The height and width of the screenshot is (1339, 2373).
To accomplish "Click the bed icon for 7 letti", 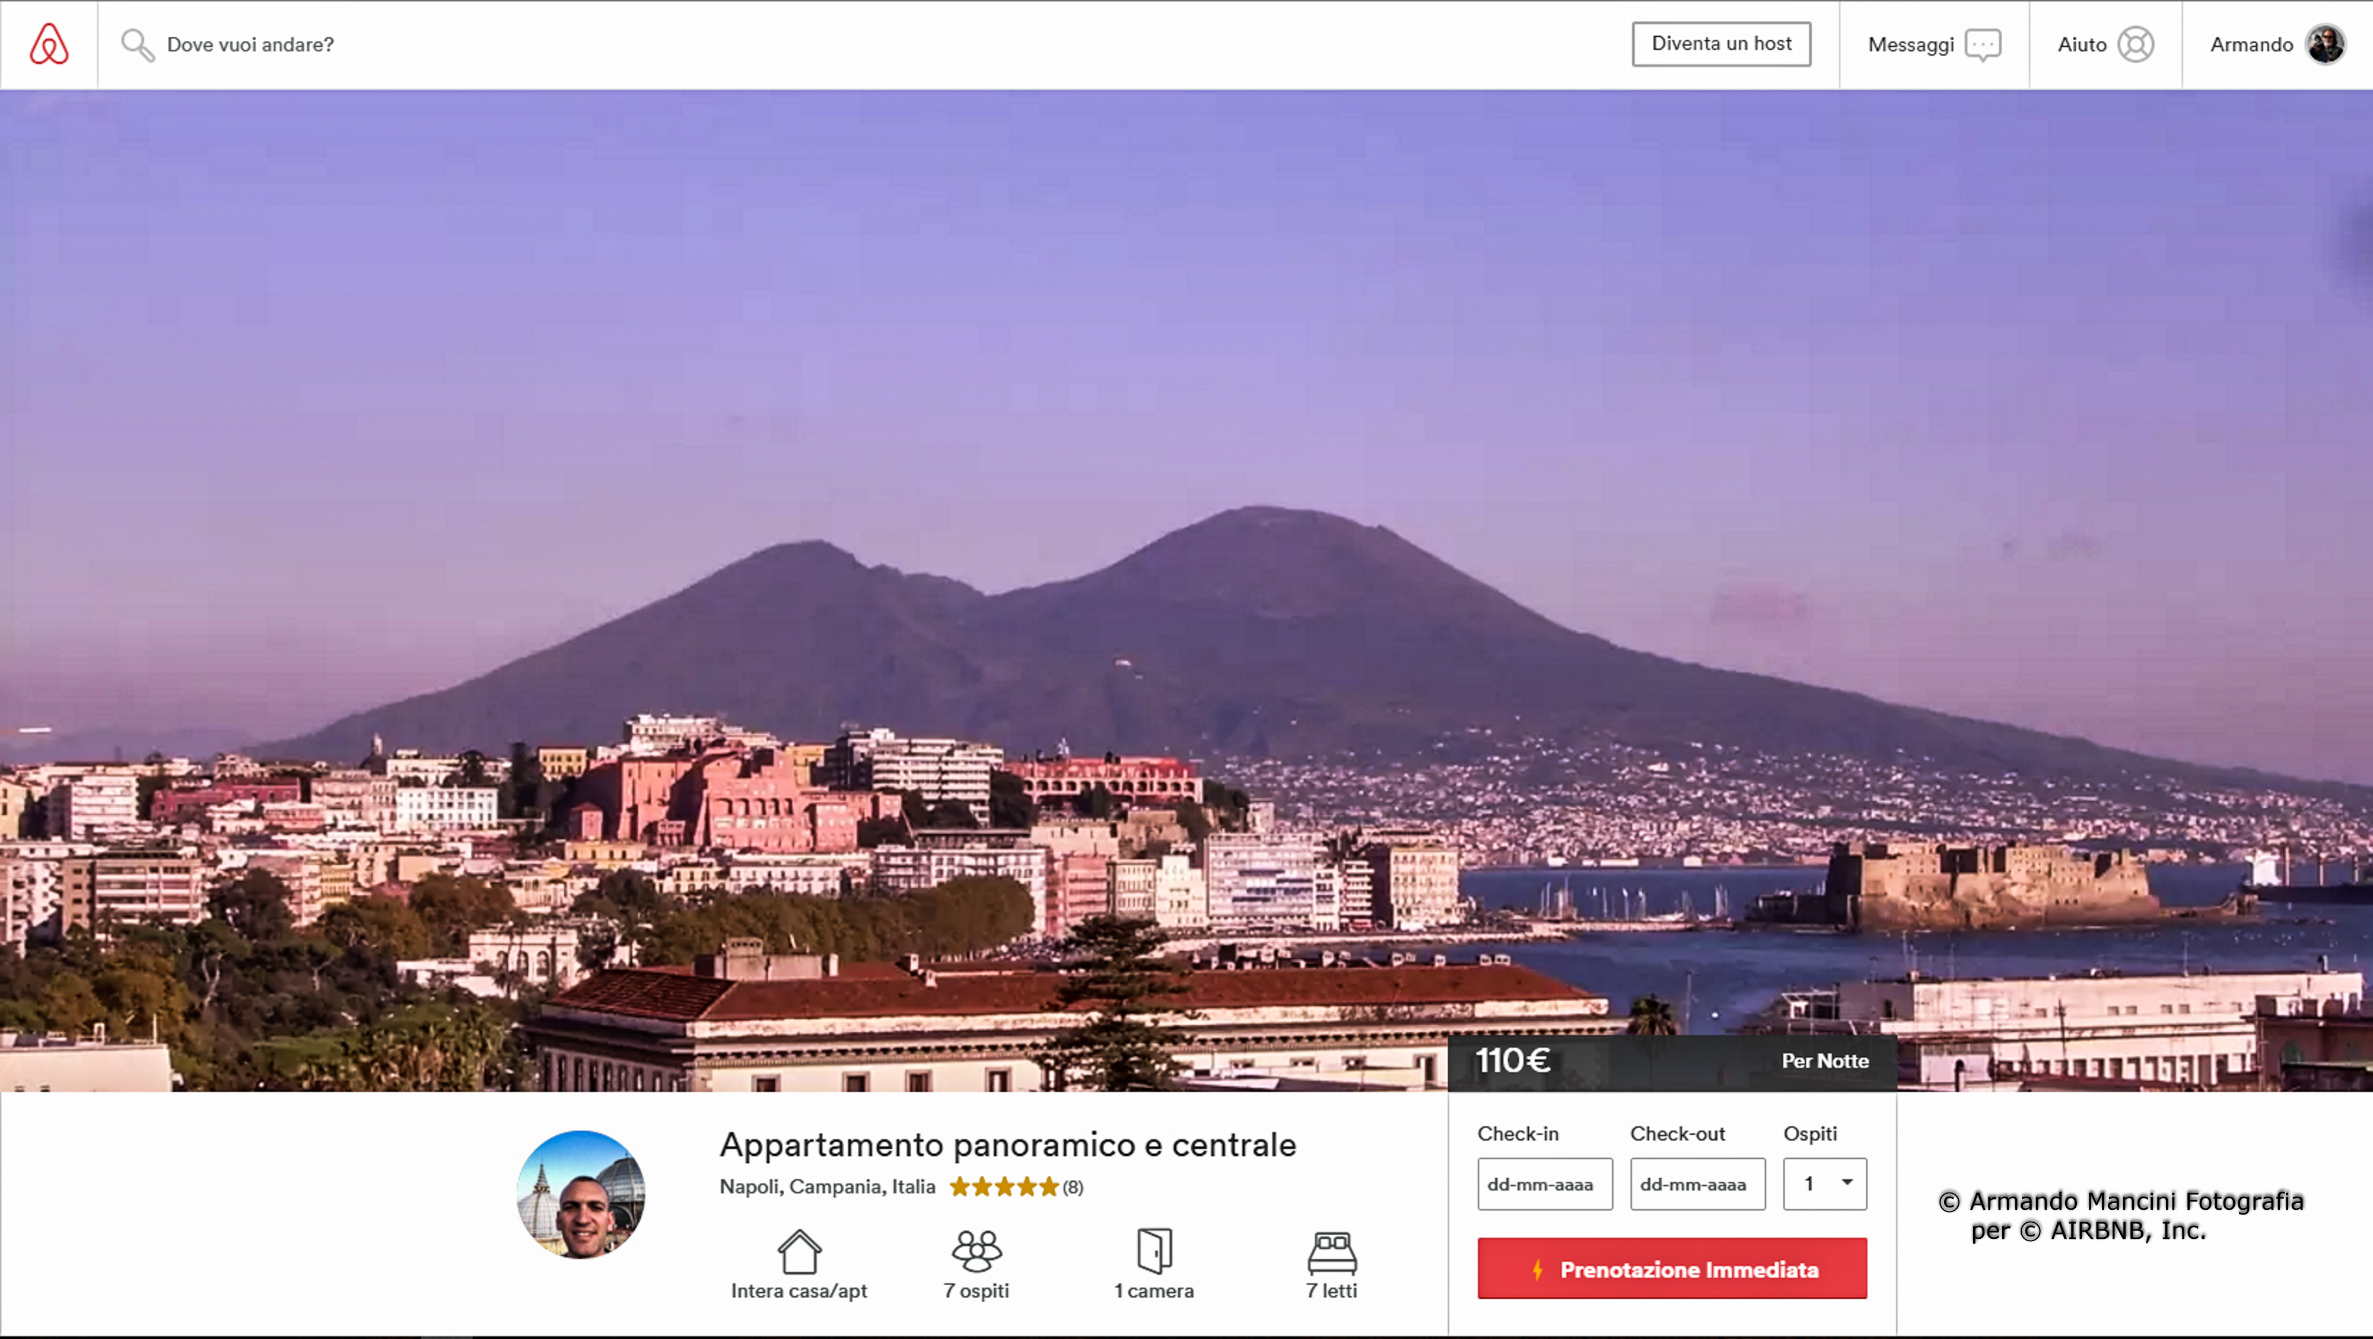I will [1332, 1252].
